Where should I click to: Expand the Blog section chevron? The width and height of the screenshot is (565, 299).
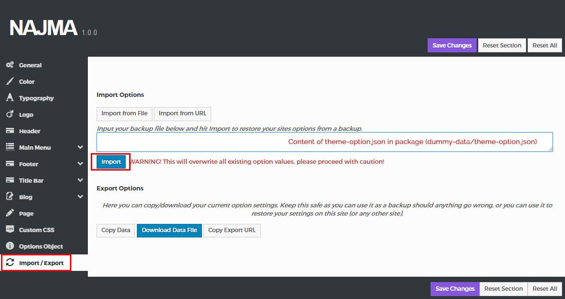(x=80, y=197)
